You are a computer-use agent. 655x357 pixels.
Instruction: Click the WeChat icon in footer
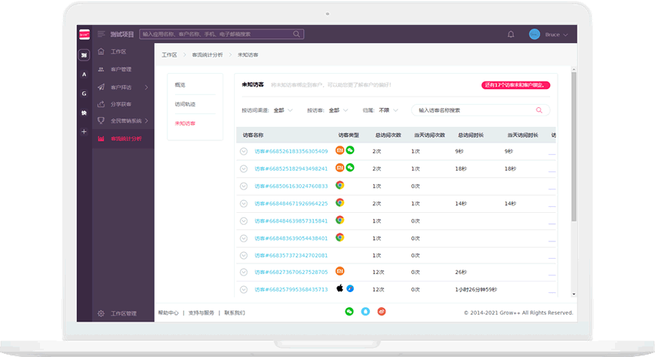[x=349, y=311]
